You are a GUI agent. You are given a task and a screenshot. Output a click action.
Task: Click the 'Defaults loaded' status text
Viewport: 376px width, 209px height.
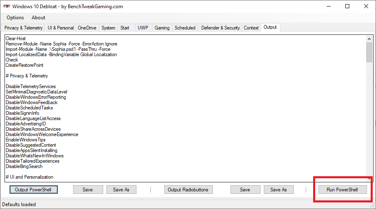pyautogui.click(x=19, y=204)
